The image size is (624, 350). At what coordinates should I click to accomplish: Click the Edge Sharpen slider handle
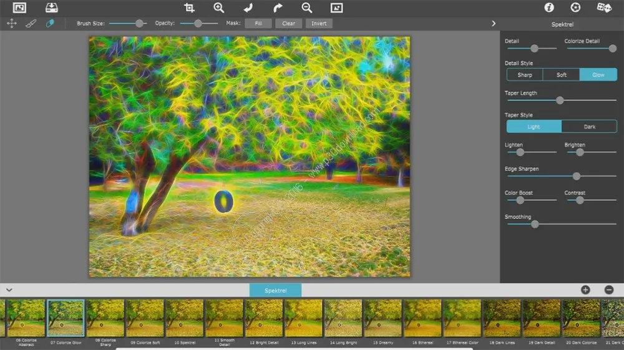(x=576, y=176)
